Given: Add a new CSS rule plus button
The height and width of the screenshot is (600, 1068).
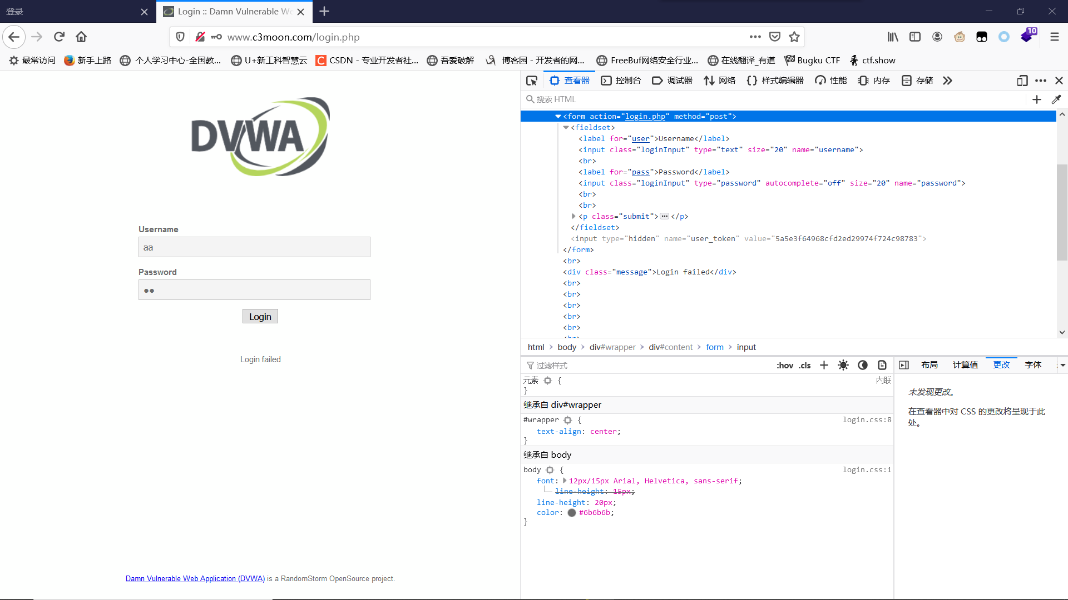Looking at the screenshot, I should point(824,365).
